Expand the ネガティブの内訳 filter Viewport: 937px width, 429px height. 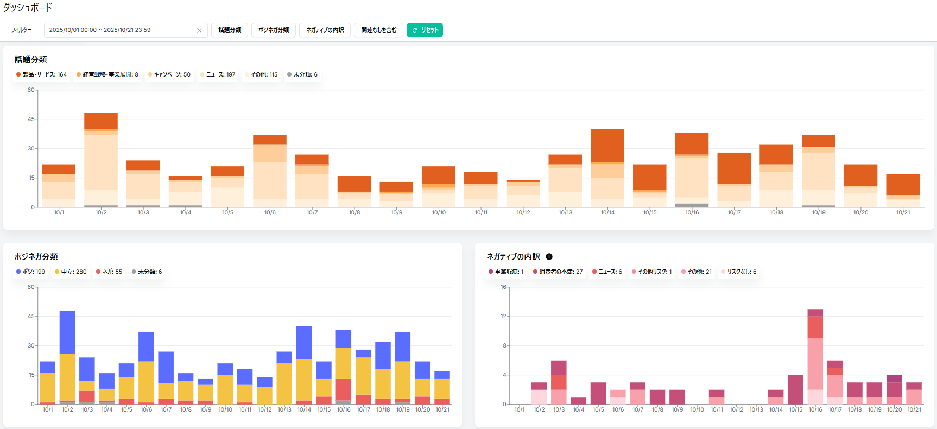325,30
